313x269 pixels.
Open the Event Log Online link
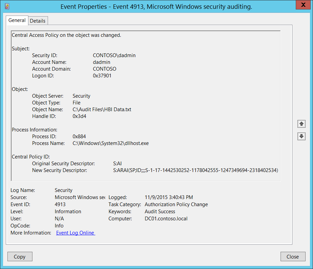point(75,233)
